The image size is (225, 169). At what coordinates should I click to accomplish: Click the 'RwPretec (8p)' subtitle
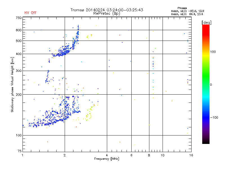(107, 14)
